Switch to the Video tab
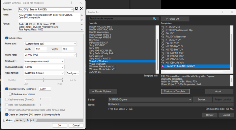Viewport: 236px width, 130px height. tap(9, 120)
